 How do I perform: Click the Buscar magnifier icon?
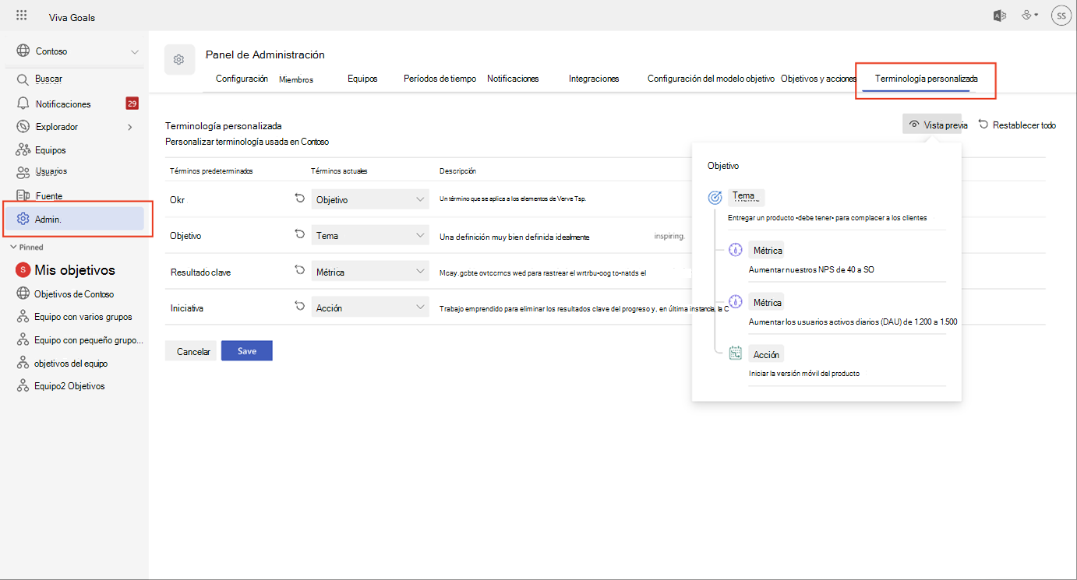tap(23, 79)
